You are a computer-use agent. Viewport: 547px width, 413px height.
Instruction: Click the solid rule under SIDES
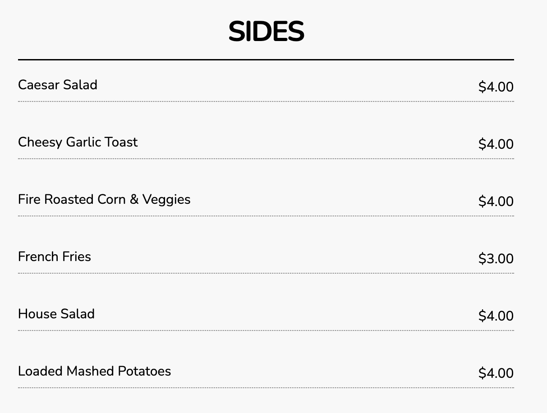pyautogui.click(x=266, y=60)
